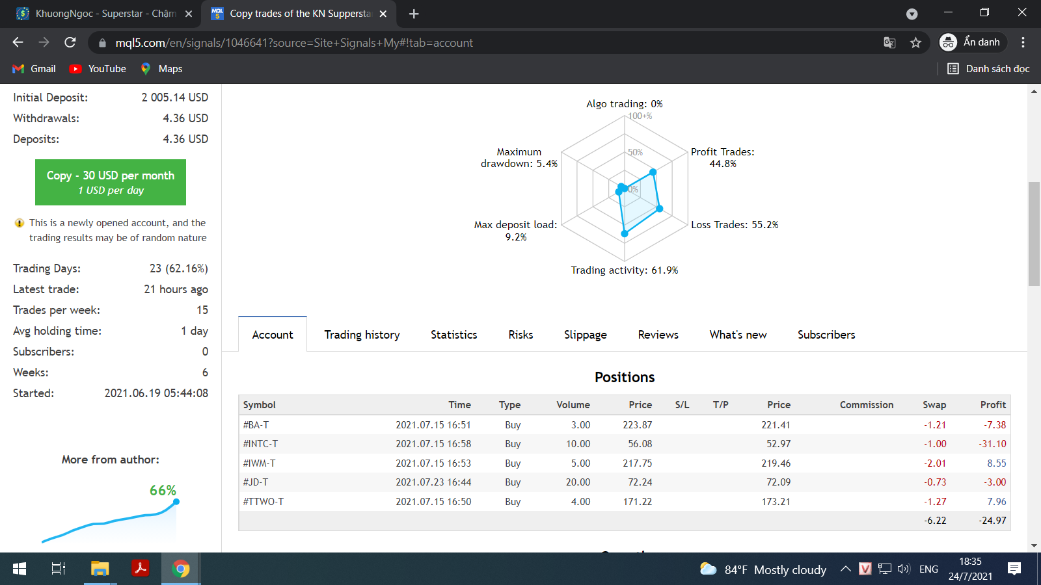Bookmark this page with the star icon

(x=915, y=43)
